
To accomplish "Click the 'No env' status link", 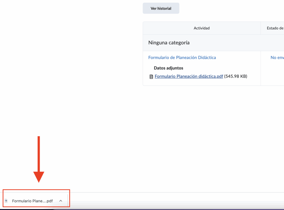I will tap(277, 58).
